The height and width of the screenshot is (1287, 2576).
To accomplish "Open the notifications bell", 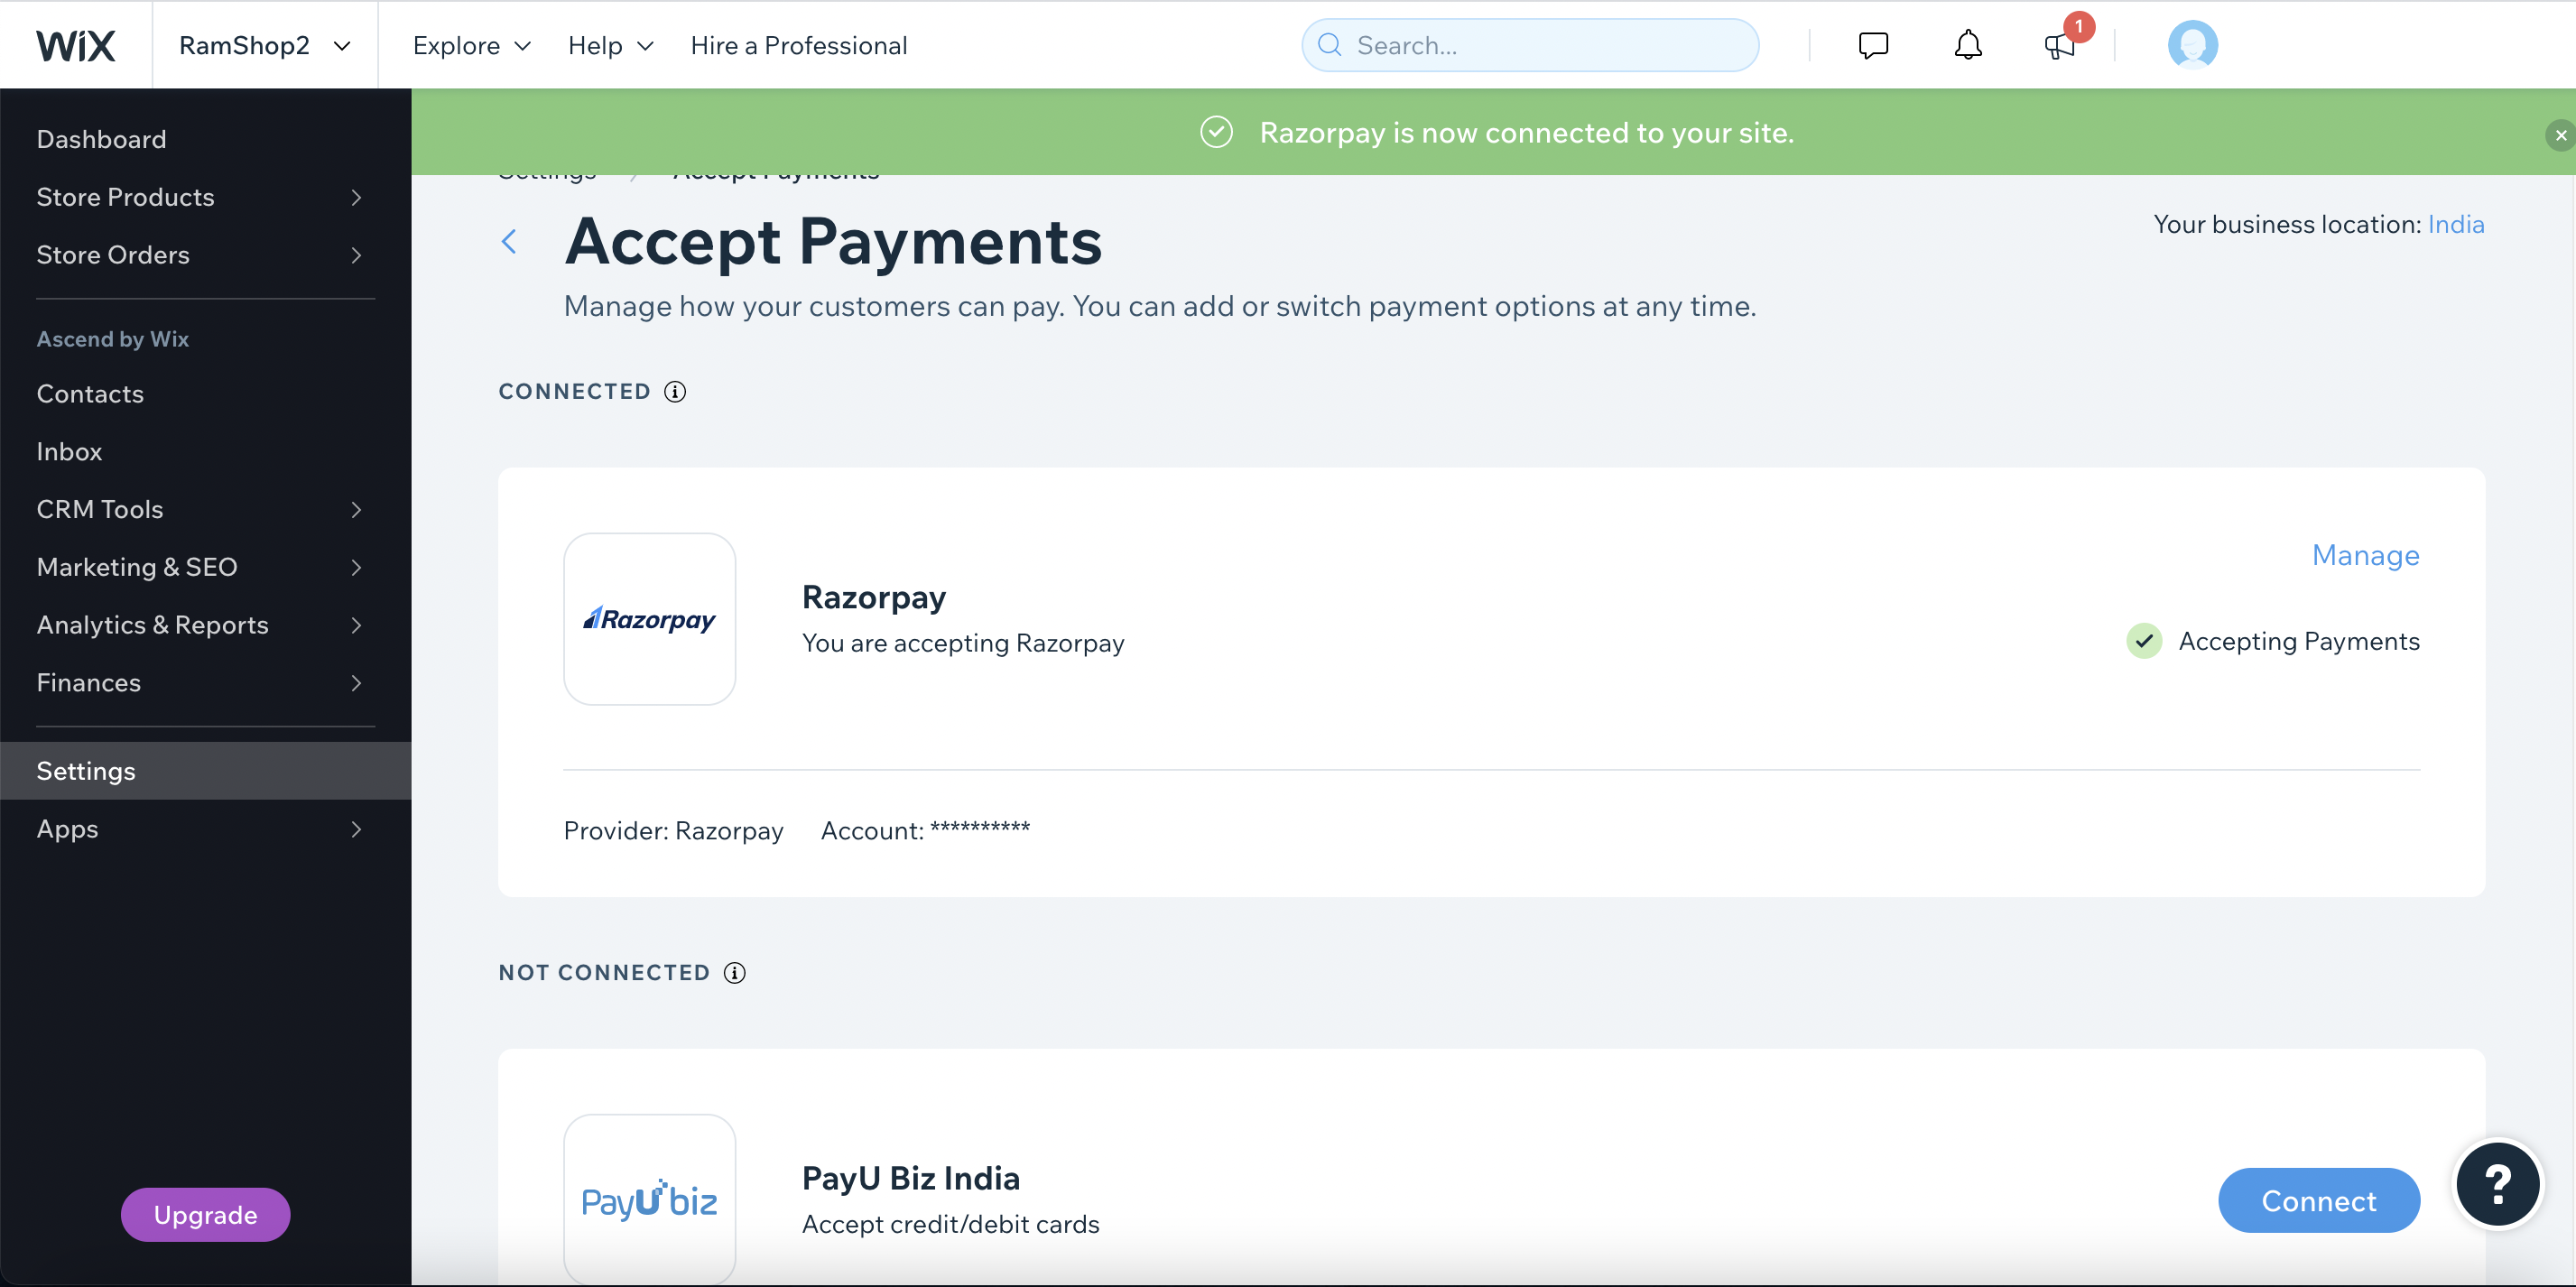I will (x=1967, y=46).
